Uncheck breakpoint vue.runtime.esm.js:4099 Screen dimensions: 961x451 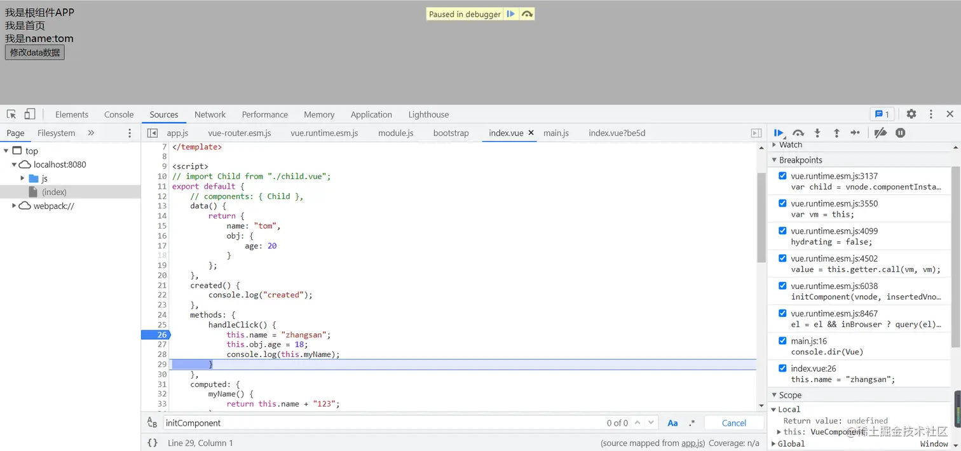pos(782,231)
